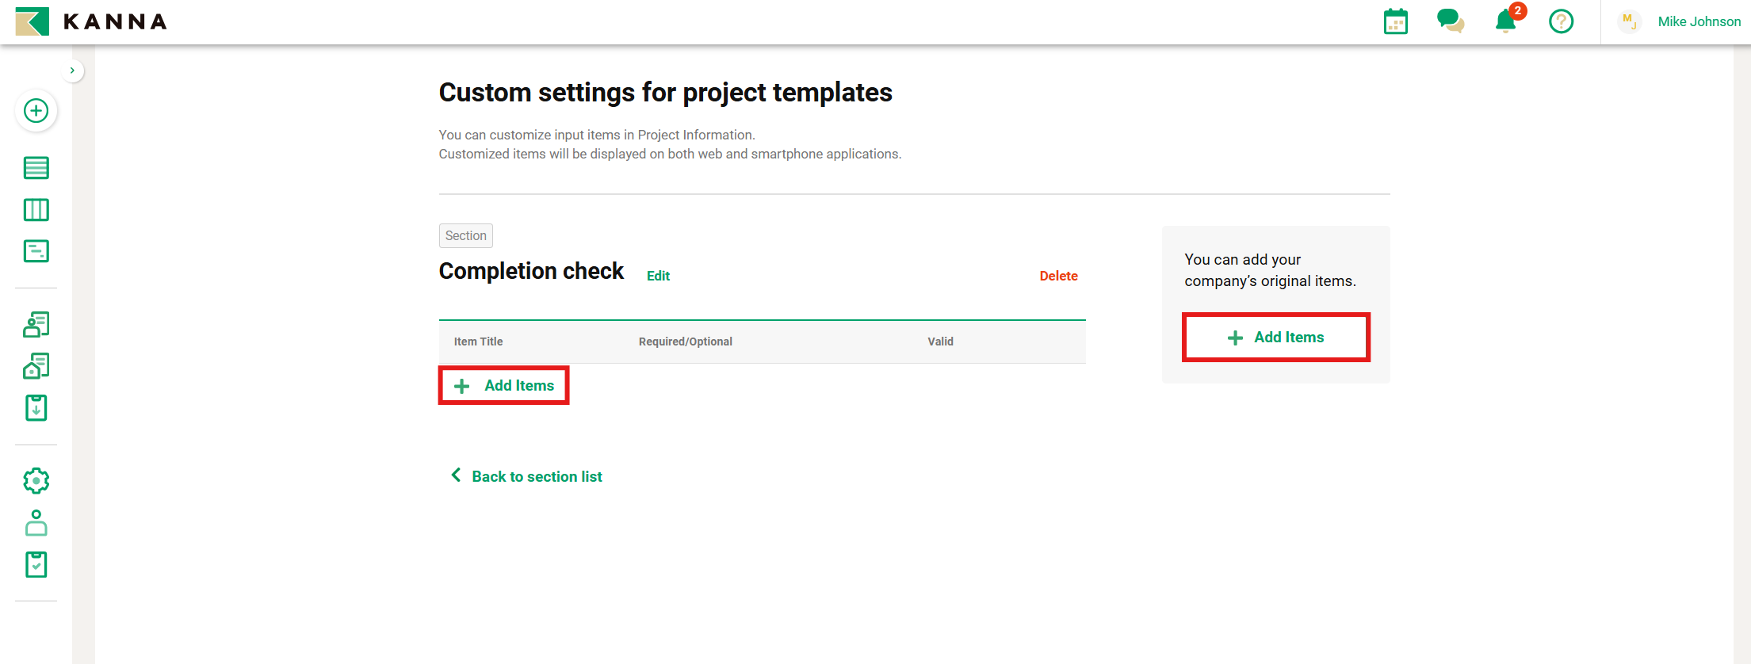Screen dimensions: 1751x664
Task: Click Add Items below the item table
Action: click(x=504, y=386)
